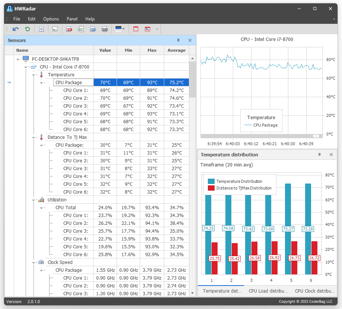Sort by the Name column header
342x309 pixels.
pyautogui.click(x=54, y=50)
